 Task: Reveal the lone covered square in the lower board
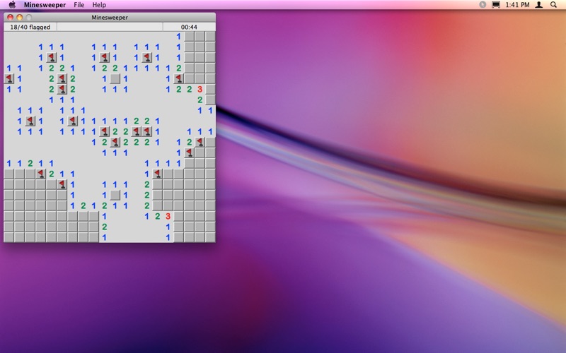[115, 195]
